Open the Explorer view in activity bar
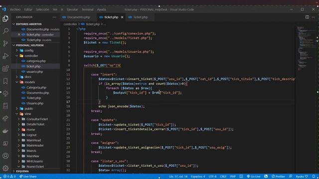This screenshot has height=179, width=319. (x=5, y=19)
